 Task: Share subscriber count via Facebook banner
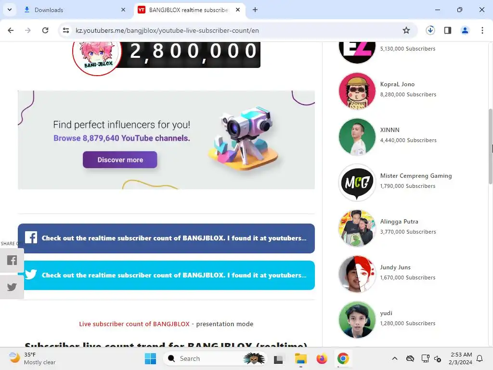(x=166, y=238)
